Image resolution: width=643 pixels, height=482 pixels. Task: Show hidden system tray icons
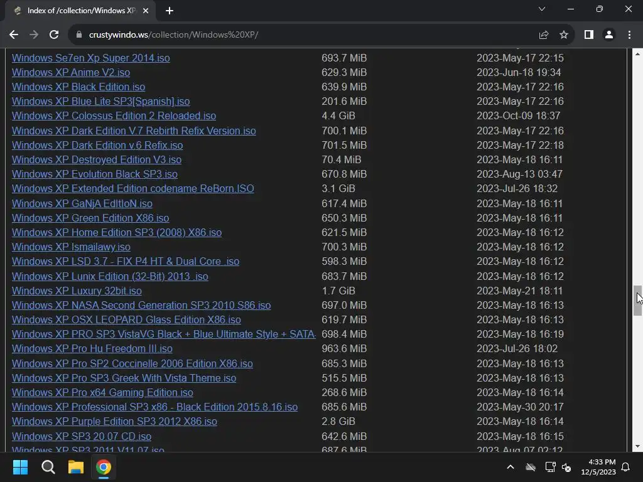pos(511,467)
